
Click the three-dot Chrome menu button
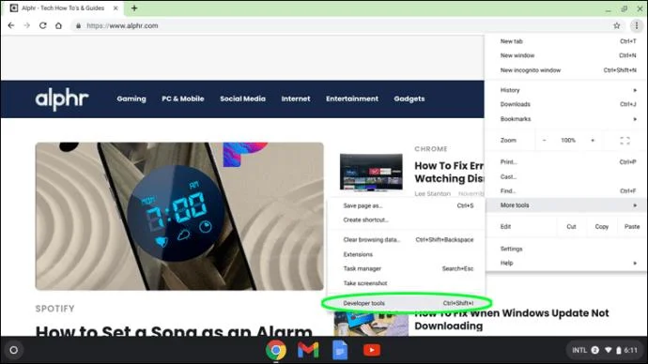click(637, 25)
